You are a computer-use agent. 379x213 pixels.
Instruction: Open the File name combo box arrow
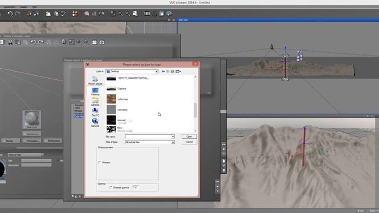[x=172, y=137]
